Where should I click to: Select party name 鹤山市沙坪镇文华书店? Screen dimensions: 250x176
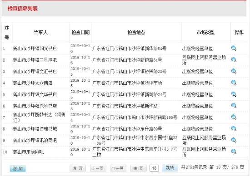[35, 94]
